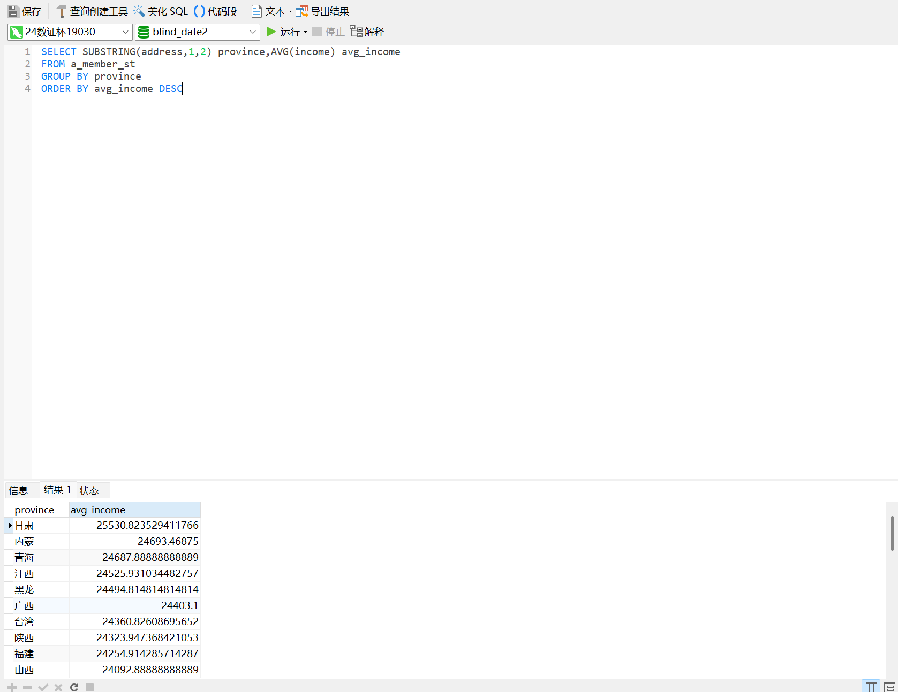Expand the Text (文本) dropdown arrow
Viewport: 898px width, 692px height.
[x=290, y=12]
